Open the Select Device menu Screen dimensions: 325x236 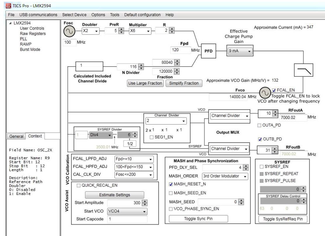pos(74,15)
